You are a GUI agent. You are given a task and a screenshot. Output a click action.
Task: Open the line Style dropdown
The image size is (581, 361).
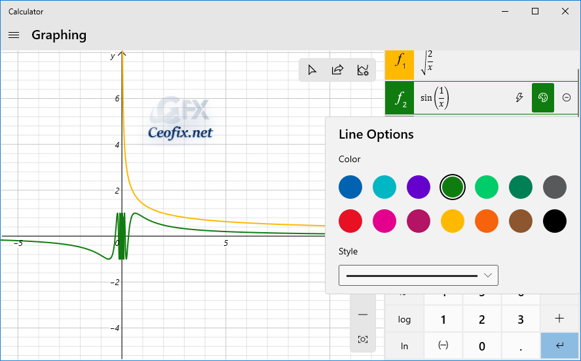pyautogui.click(x=419, y=275)
